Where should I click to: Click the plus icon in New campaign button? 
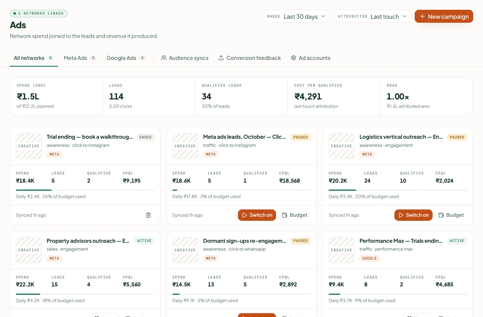pos(422,17)
